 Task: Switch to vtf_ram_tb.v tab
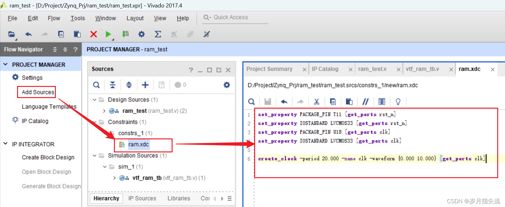click(422, 69)
